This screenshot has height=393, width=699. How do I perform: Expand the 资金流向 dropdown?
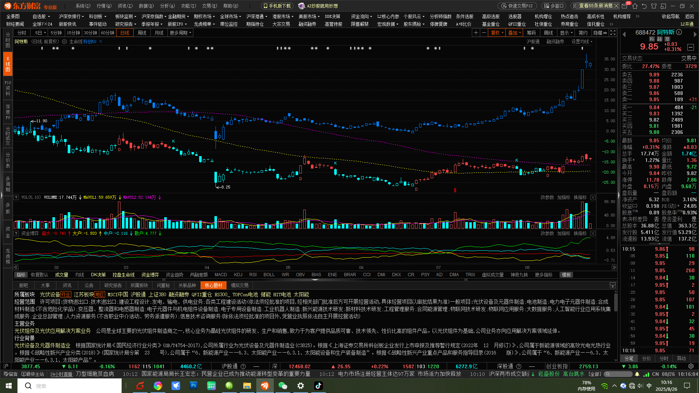[x=362, y=16]
